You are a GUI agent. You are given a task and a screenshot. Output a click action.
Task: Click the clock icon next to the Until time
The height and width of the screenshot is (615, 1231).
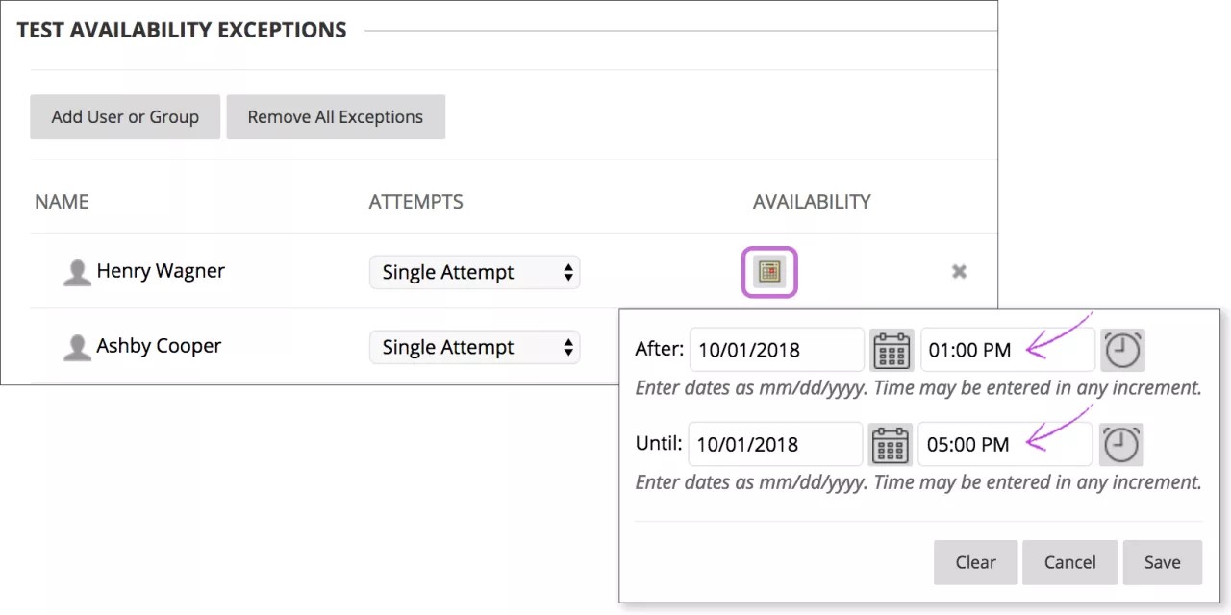1121,444
